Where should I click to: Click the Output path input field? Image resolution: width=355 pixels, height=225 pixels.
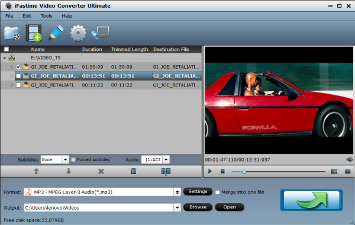coord(99,208)
